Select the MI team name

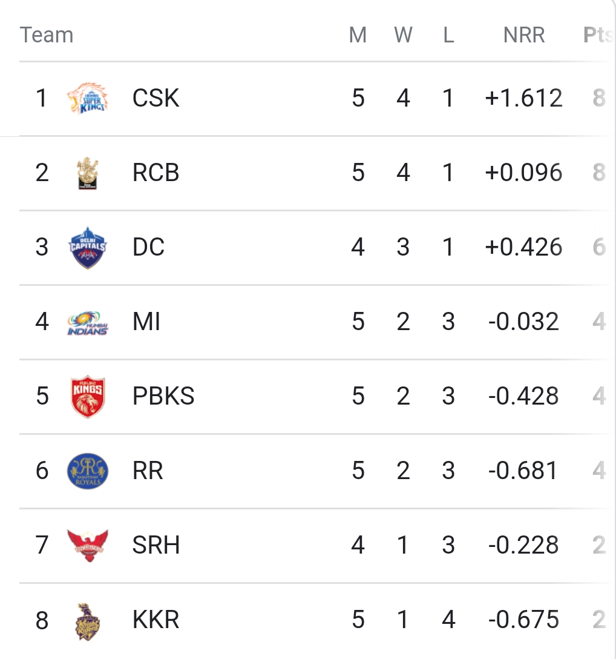pos(146,322)
